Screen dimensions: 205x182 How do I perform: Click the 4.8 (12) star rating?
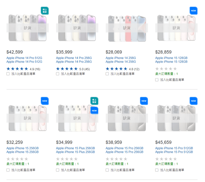(x=122, y=69)
